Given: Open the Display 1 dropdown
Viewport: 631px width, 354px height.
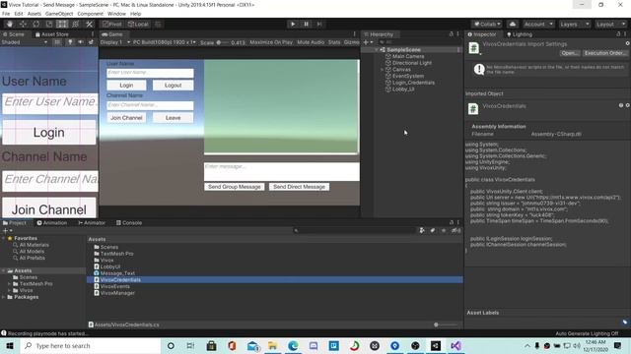Looking at the screenshot, I should [x=115, y=42].
